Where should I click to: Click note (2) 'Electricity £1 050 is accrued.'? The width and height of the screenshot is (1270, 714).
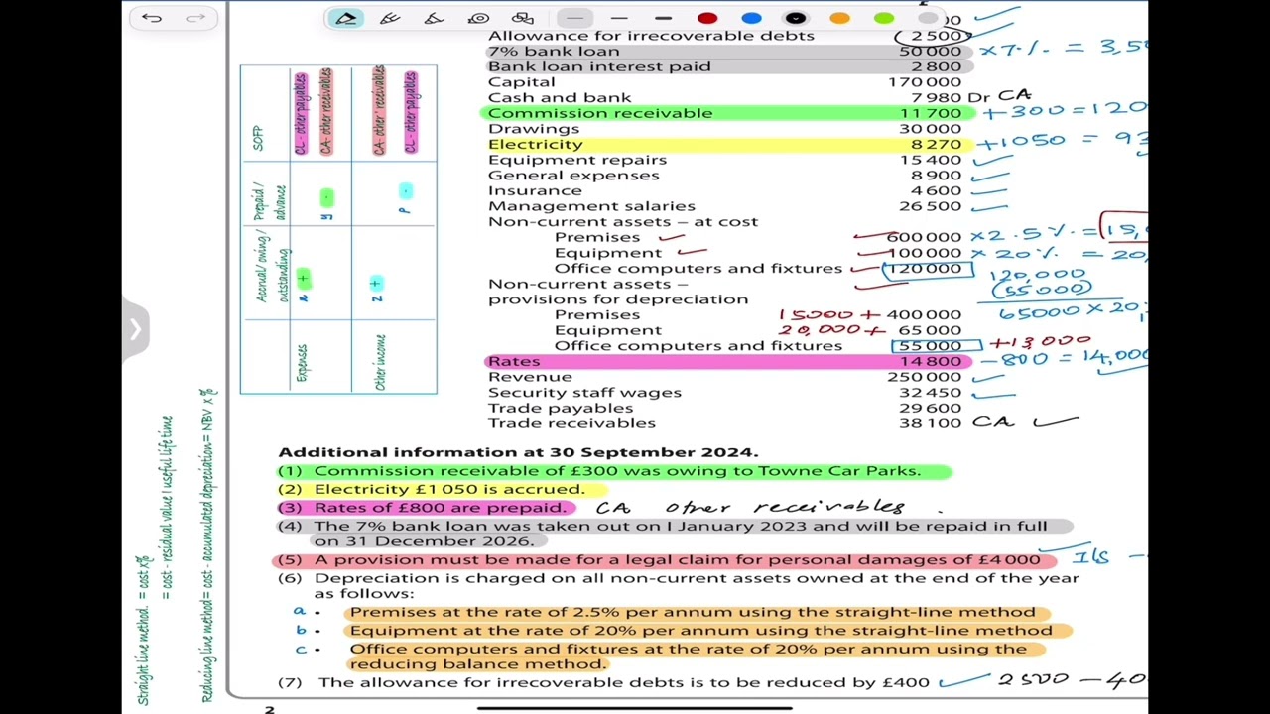432,489
